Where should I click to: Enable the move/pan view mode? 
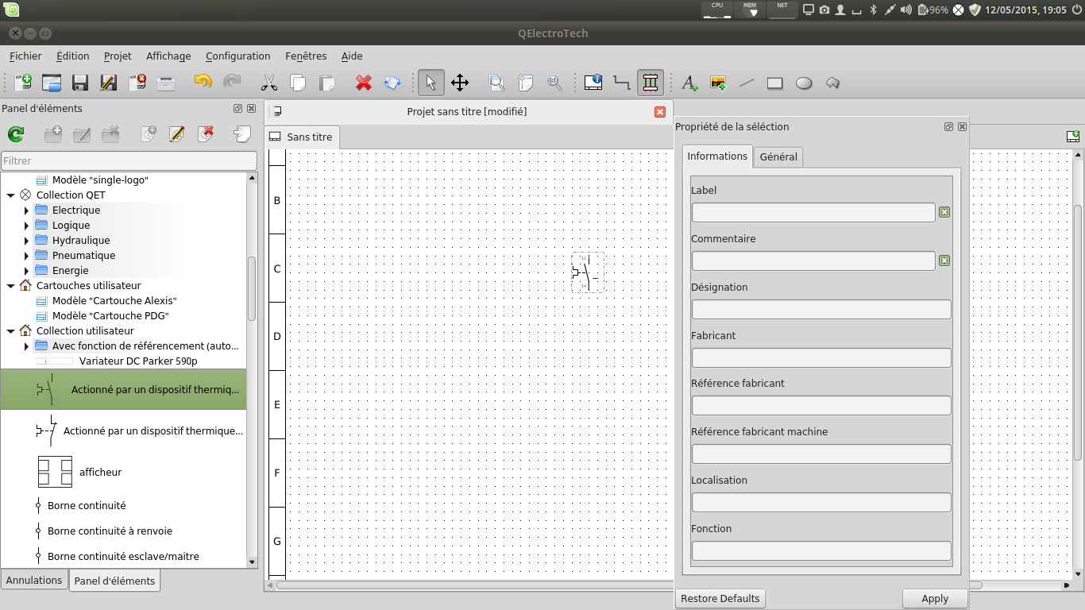pyautogui.click(x=460, y=83)
